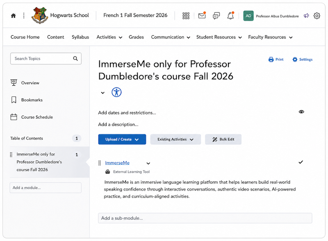The width and height of the screenshot is (328, 241).
Task: Open the ImmerseMe topic actions chevron
Action: tap(148, 163)
